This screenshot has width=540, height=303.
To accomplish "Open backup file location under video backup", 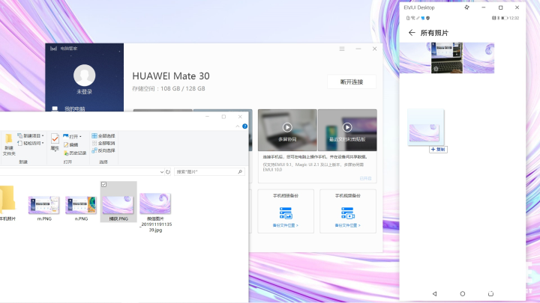I will tap(347, 225).
